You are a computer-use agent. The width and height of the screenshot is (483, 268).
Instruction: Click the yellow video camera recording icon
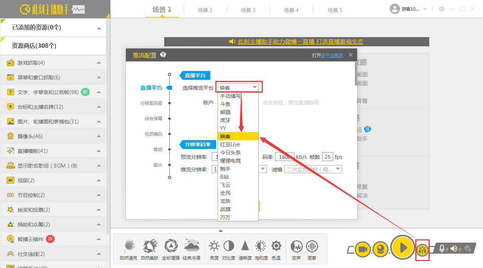pos(362,249)
